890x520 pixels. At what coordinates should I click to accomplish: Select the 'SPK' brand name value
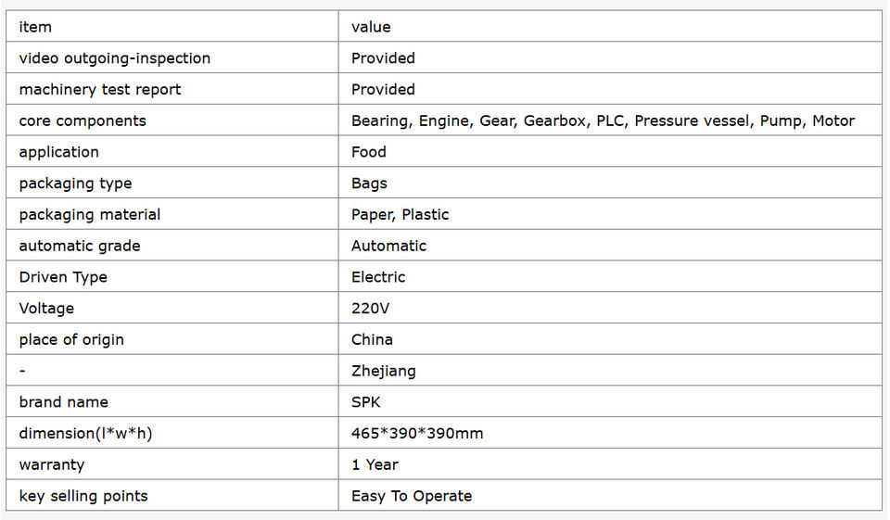[365, 402]
